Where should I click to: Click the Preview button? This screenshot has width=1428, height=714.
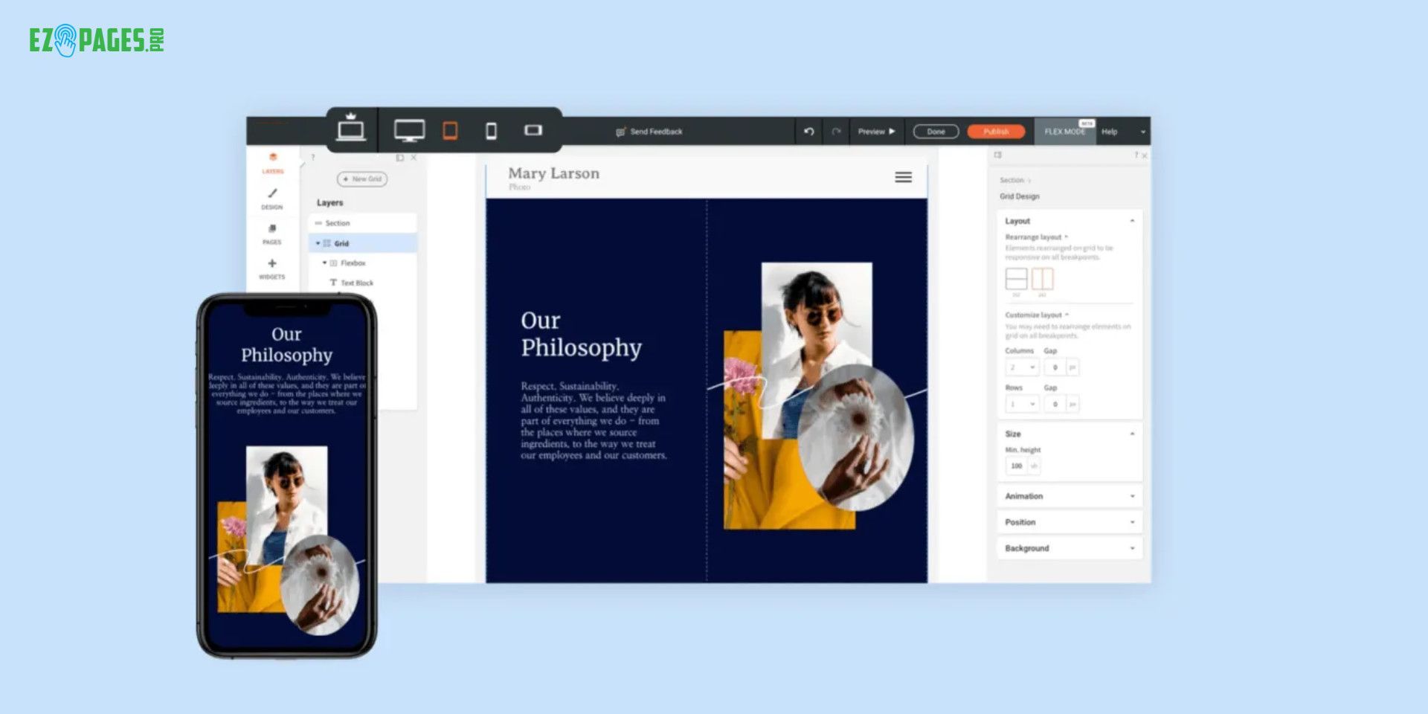(876, 132)
